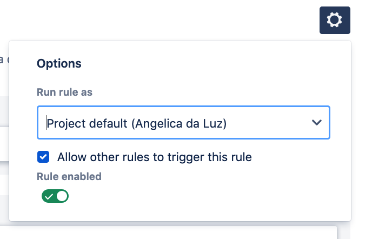372x239 pixels.
Task: Click the Rule enabled label
Action: coord(69,176)
